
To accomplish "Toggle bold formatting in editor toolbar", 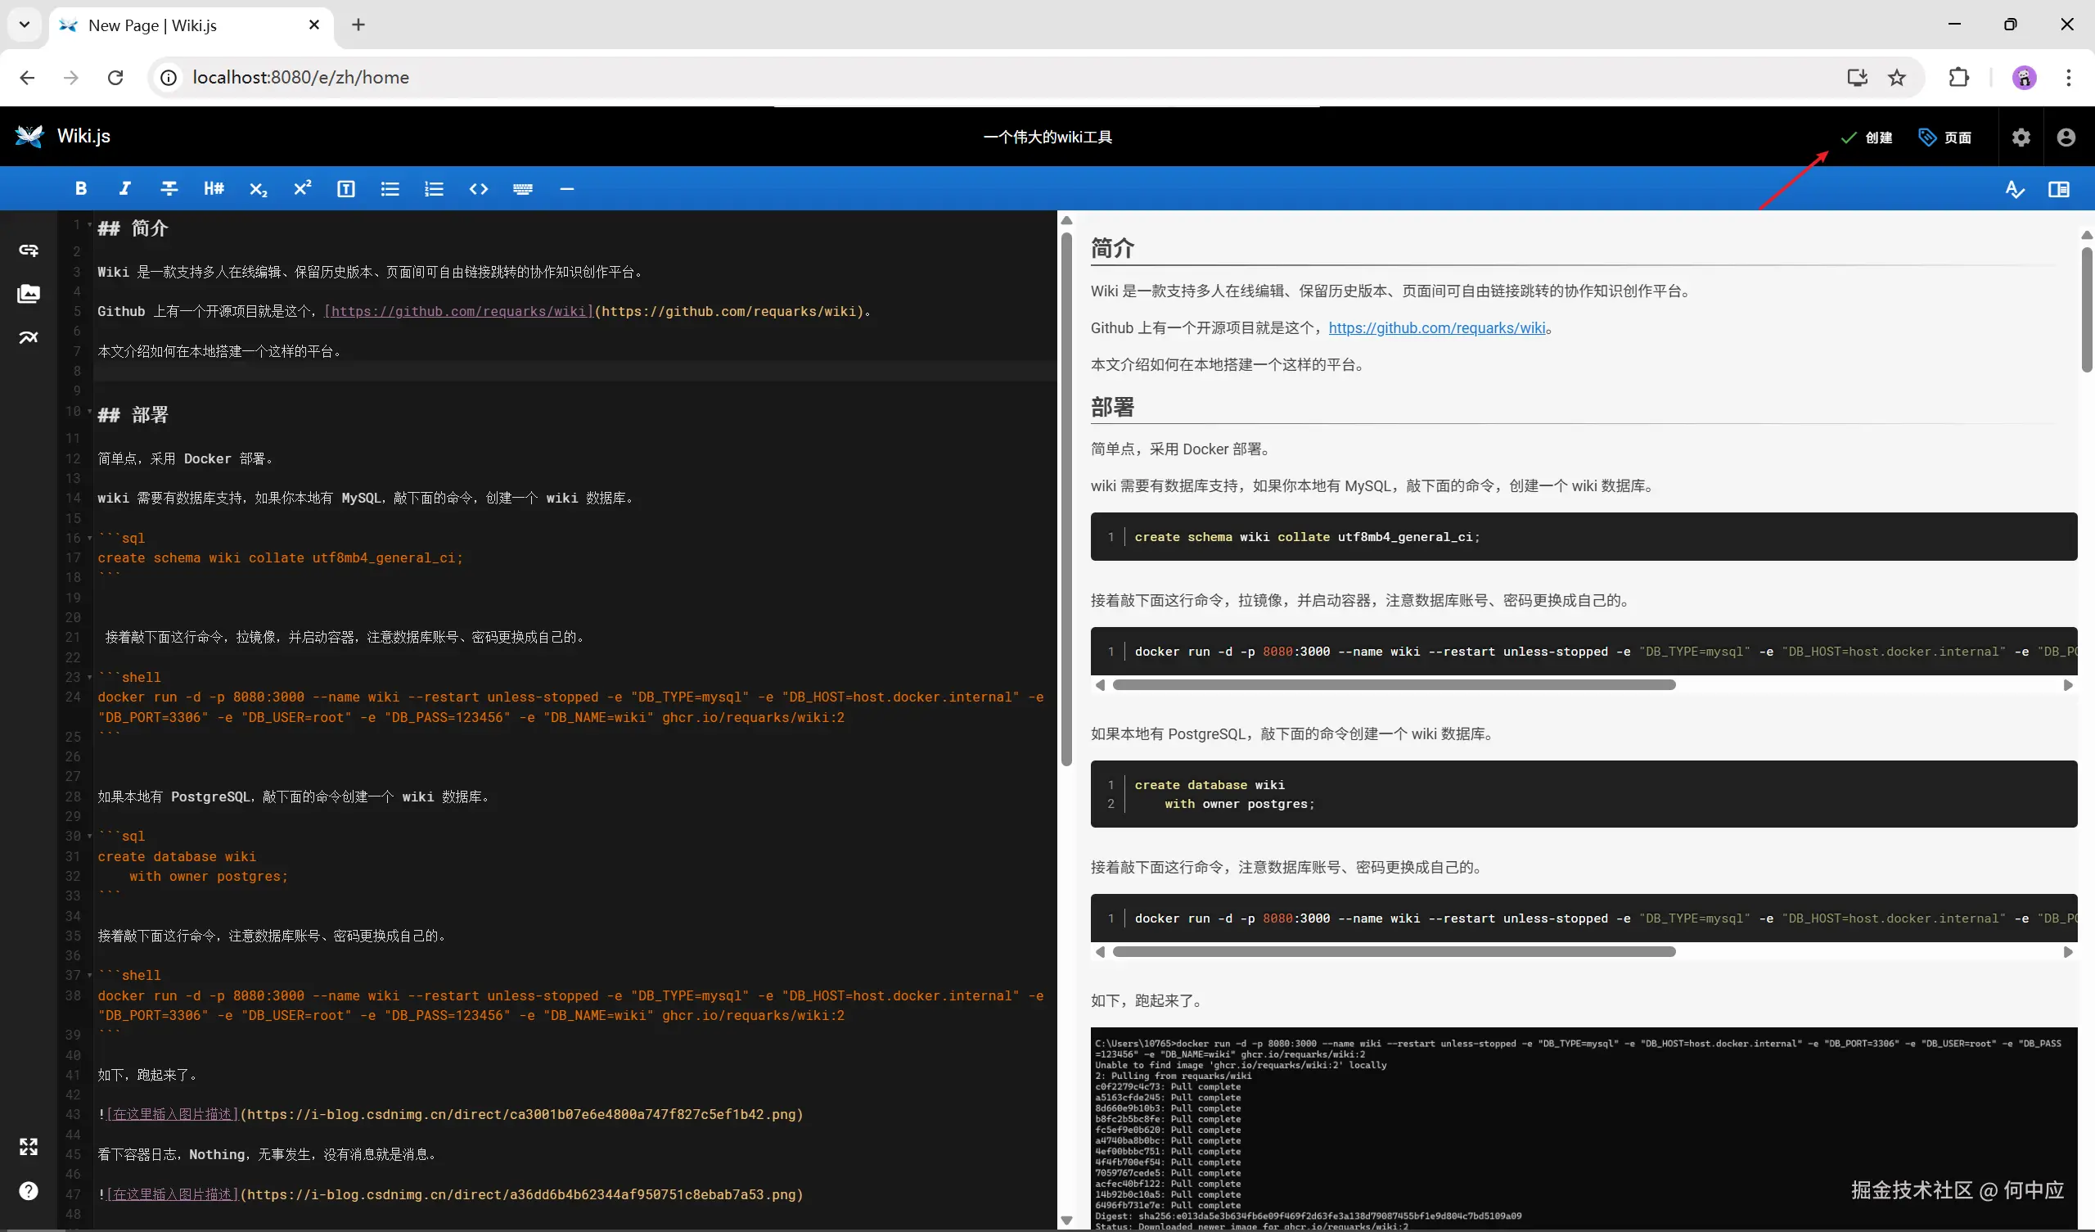I will tap(81, 189).
